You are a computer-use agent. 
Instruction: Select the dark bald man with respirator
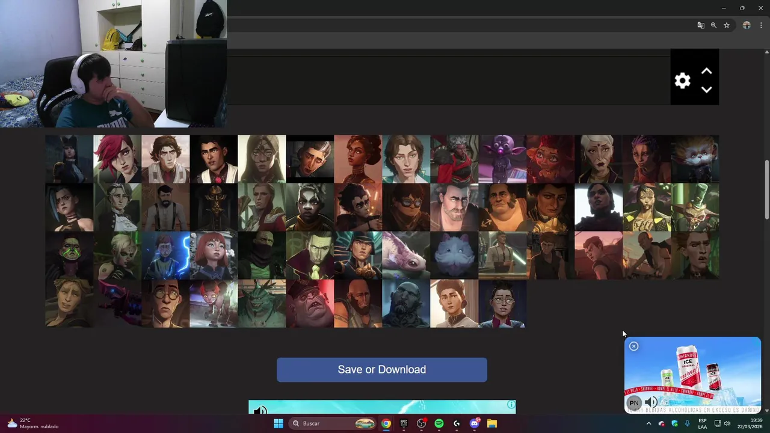point(406,303)
